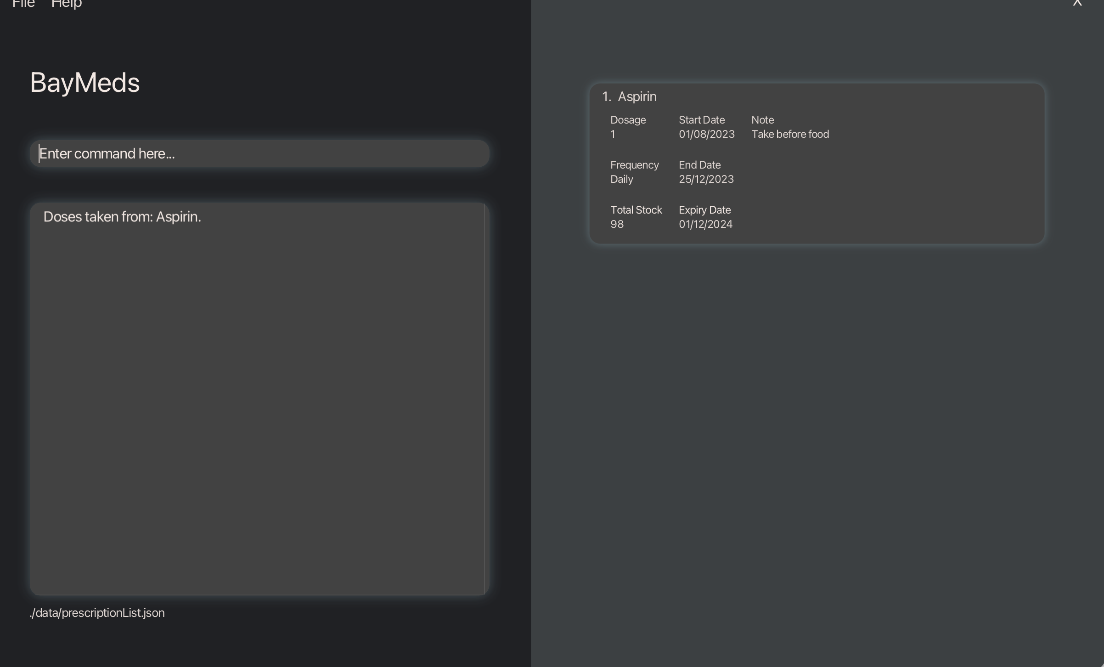Screen dimensions: 1104x667
Task: Click the BayMeds title heading
Action: 85,83
